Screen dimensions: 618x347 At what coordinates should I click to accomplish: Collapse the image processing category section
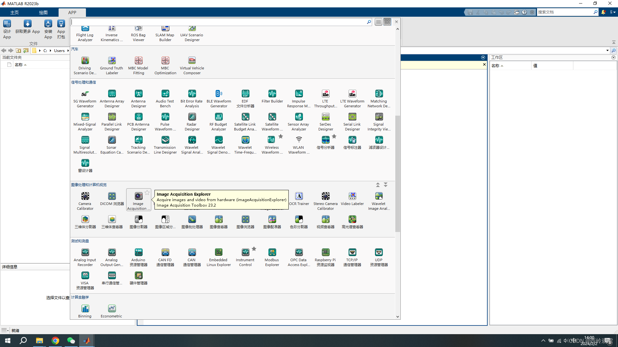(x=378, y=185)
